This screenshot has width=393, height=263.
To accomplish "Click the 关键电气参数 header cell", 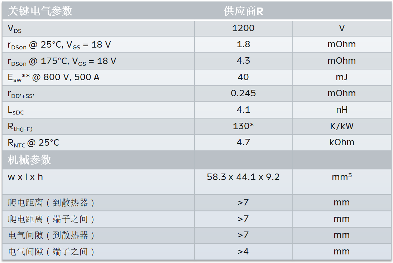I will (40, 11).
